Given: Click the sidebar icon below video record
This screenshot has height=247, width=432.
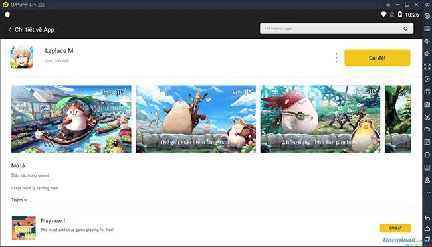Looking at the screenshot, I should coord(427,142).
